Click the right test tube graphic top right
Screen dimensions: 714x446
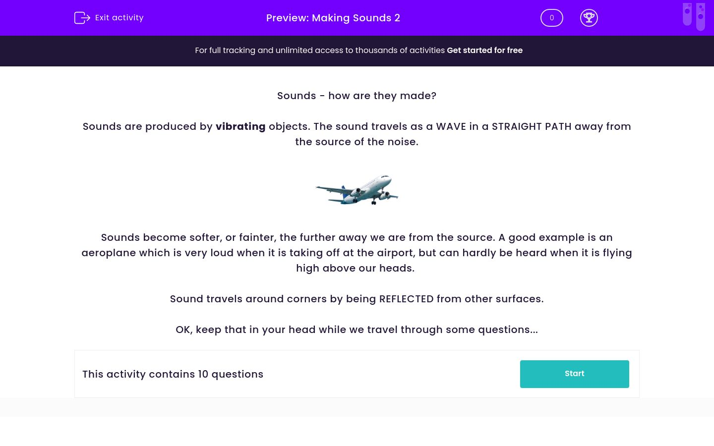[x=701, y=16]
